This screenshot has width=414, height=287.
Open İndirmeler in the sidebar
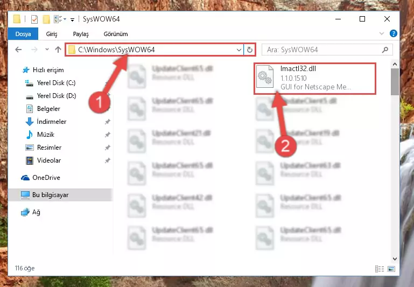point(46,122)
